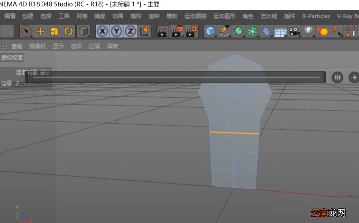Open the deformer objects icon
Viewport: 359px width, 223px height.
point(266,31)
